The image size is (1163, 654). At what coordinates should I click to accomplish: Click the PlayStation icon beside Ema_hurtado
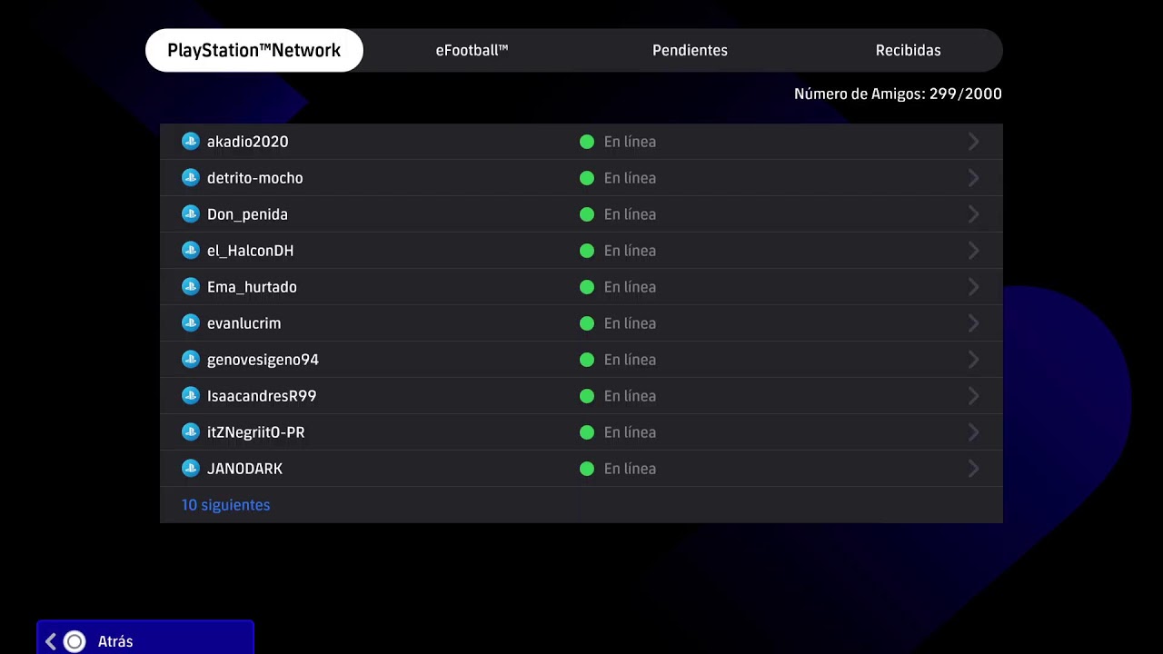(x=190, y=286)
